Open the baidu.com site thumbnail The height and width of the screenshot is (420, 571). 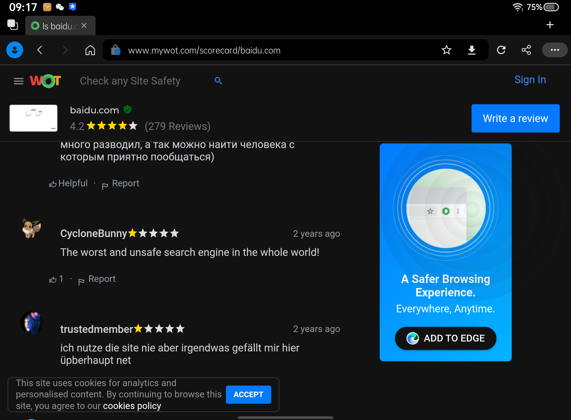pos(33,118)
